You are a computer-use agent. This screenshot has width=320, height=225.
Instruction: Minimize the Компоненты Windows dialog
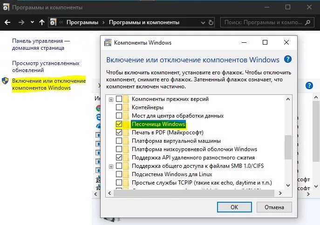pyautogui.click(x=244, y=42)
